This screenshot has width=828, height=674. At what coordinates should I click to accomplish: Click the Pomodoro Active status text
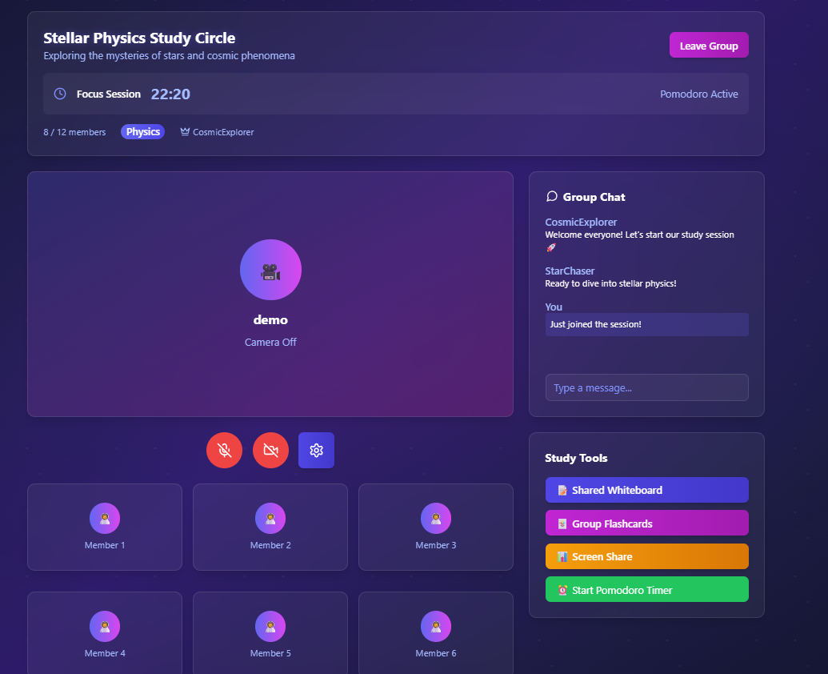coord(698,94)
